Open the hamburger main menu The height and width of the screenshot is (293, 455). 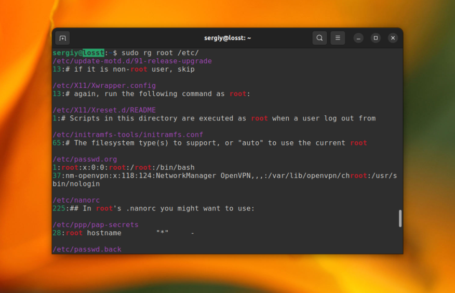338,38
